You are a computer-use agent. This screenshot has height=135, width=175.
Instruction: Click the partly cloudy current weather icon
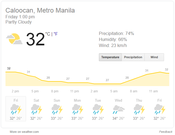click(x=14, y=39)
